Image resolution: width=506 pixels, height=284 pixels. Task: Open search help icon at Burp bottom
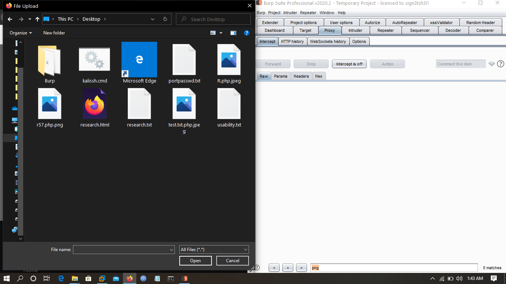[x=257, y=267]
